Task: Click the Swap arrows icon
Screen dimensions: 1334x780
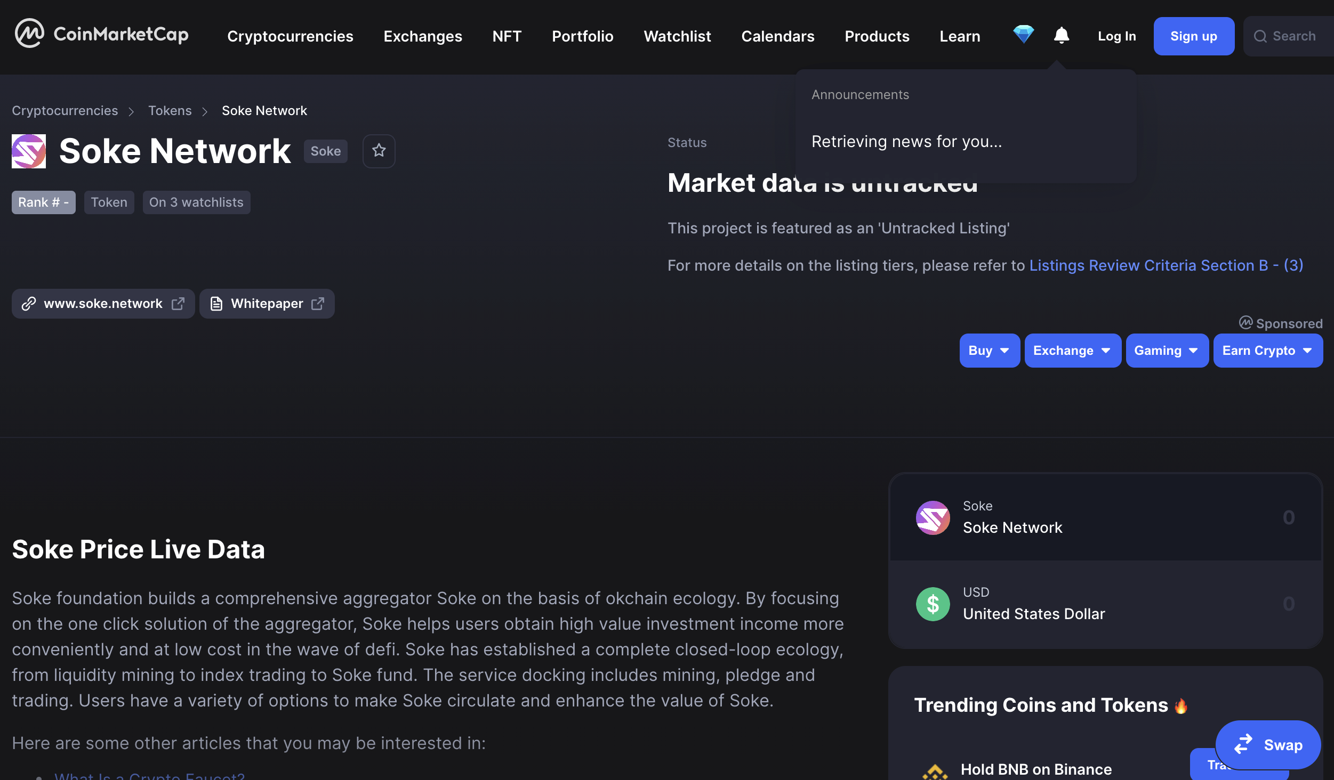Action: point(1243,744)
